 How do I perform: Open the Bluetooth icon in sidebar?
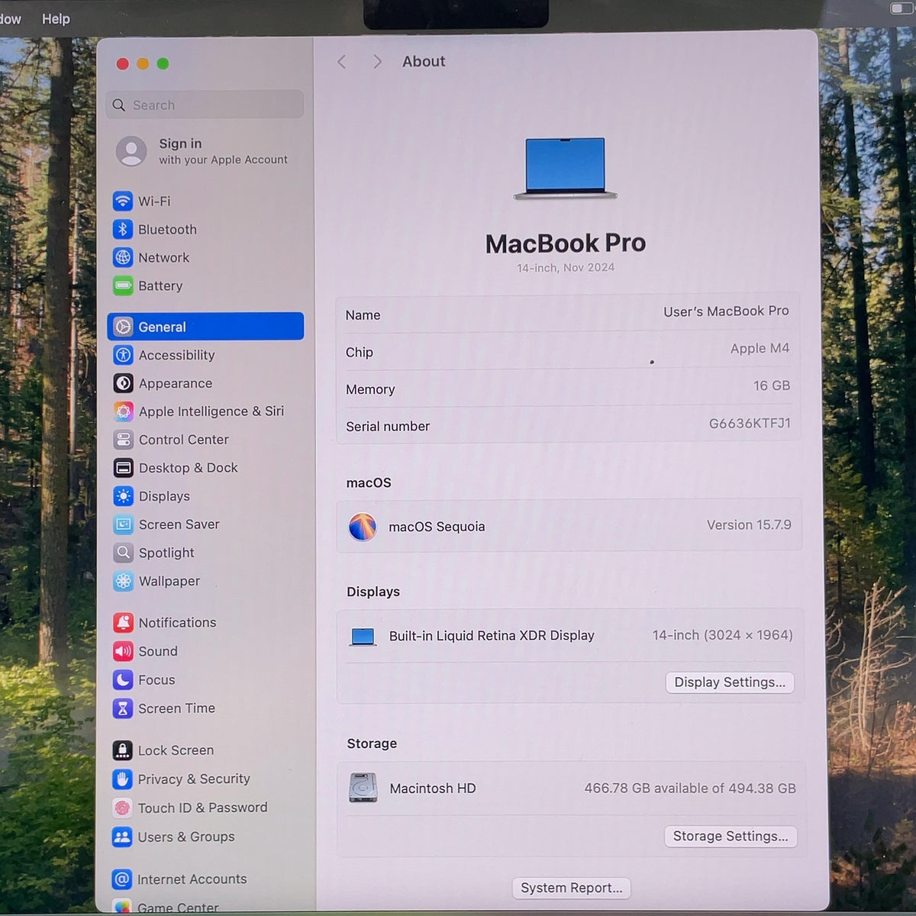(123, 229)
